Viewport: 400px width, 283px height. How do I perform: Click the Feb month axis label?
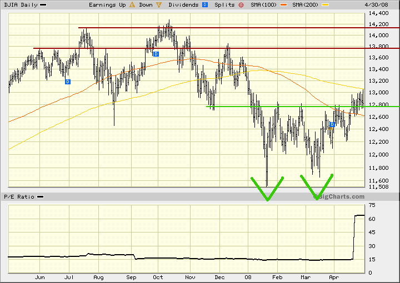point(277,277)
